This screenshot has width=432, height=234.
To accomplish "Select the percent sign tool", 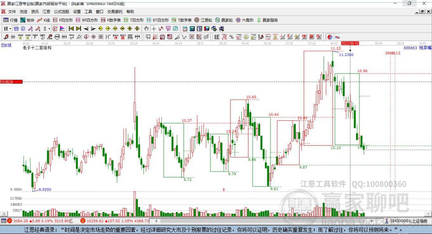I will coord(232,37).
